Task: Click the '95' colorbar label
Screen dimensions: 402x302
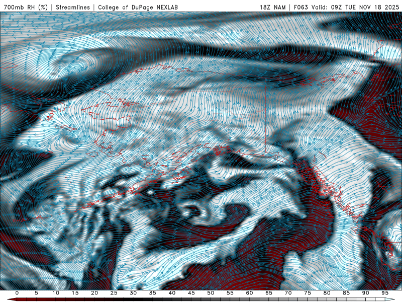Action: (x=385, y=293)
